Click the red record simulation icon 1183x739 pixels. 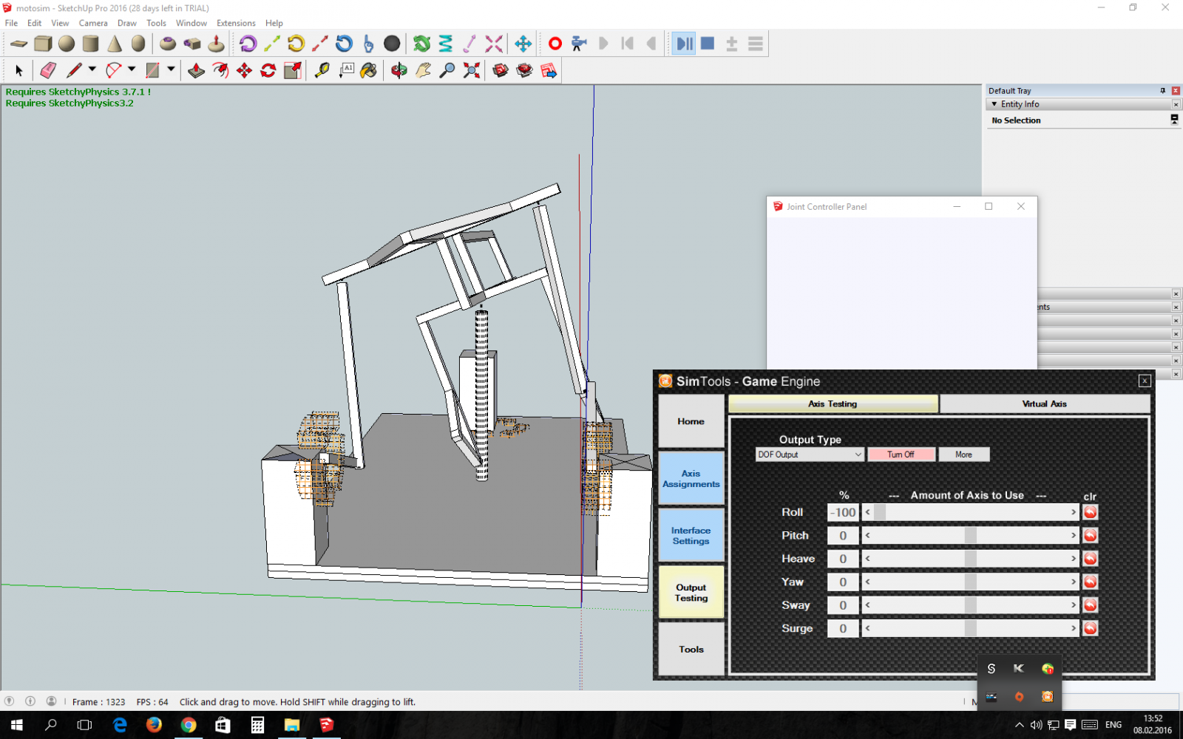[x=555, y=44]
